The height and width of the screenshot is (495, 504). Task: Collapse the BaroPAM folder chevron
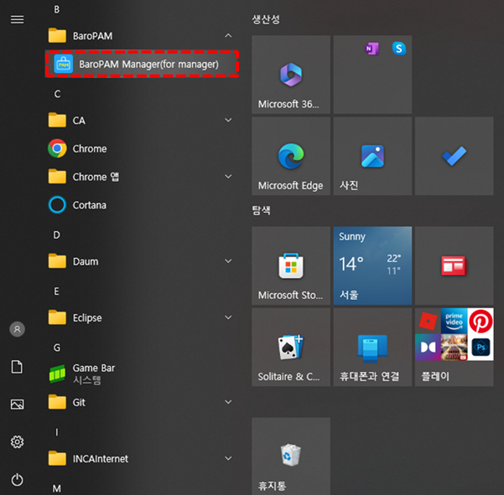[x=228, y=36]
